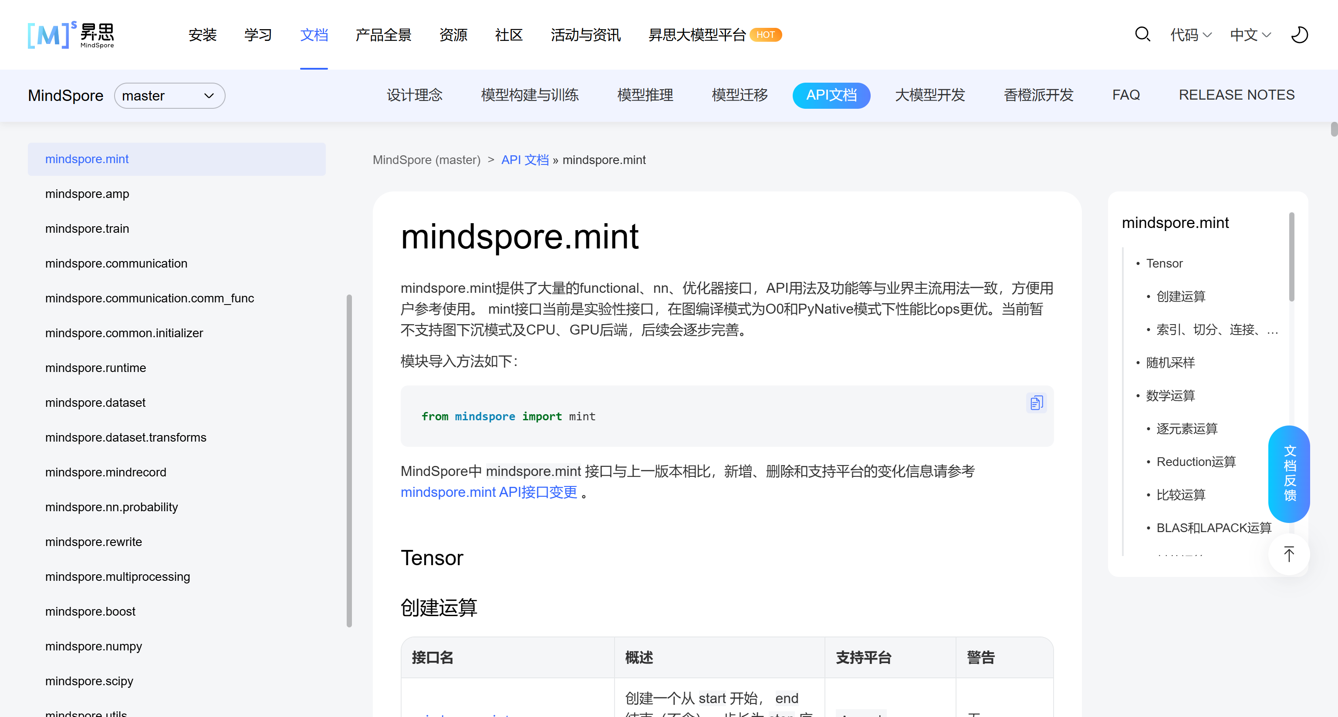Viewport: 1338px width, 717px height.
Task: Select mindspore.mint in sidebar
Action: (x=176, y=159)
